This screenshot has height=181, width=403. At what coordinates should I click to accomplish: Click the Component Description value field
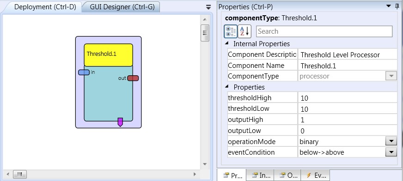pyautogui.click(x=348, y=54)
